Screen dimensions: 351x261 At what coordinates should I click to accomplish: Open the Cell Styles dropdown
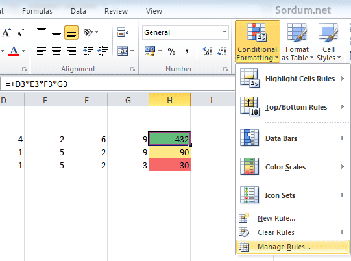328,42
